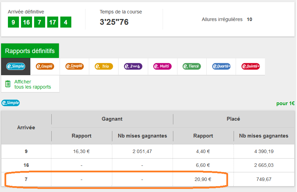Screen dimensions: 297x192
Task: Click the 'Rapports définitifs' green header
Action: [x=30, y=51]
